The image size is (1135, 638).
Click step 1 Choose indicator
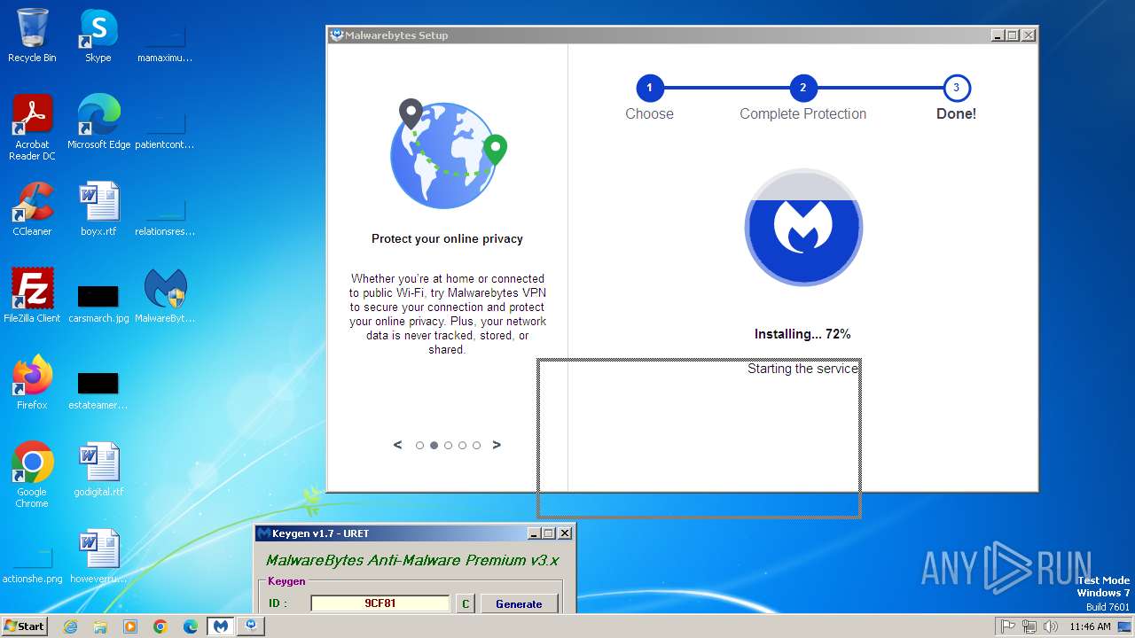pyautogui.click(x=649, y=88)
